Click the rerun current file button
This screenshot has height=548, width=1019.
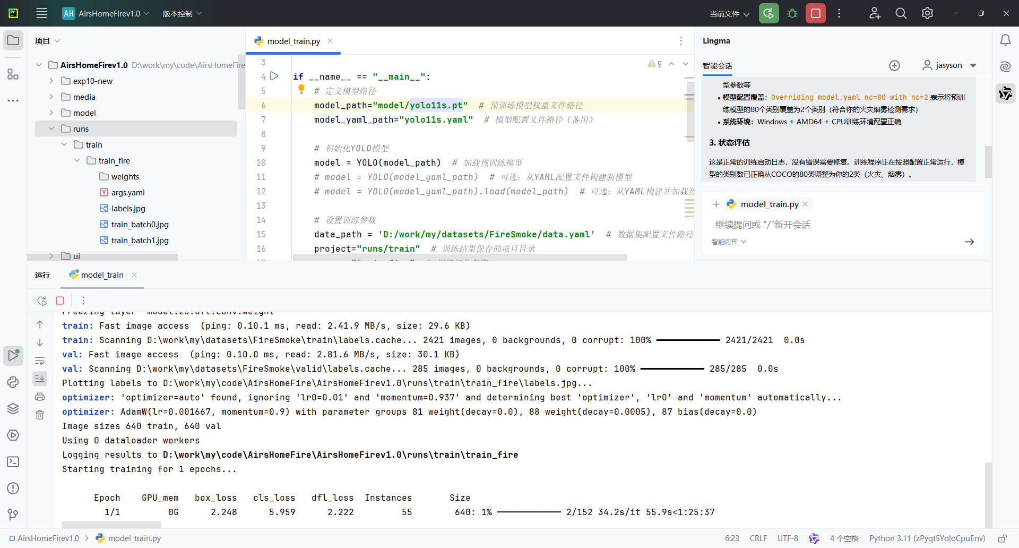pyautogui.click(x=768, y=13)
